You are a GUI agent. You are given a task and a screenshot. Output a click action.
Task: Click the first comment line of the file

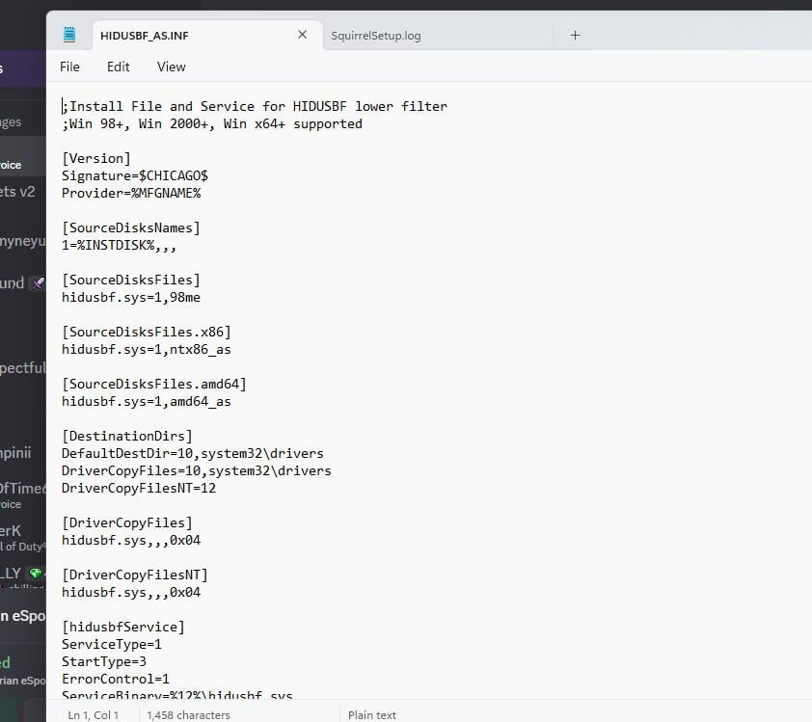click(255, 106)
